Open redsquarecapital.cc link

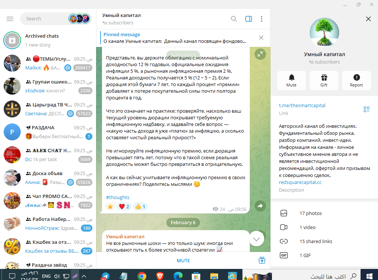pyautogui.click(x=300, y=182)
